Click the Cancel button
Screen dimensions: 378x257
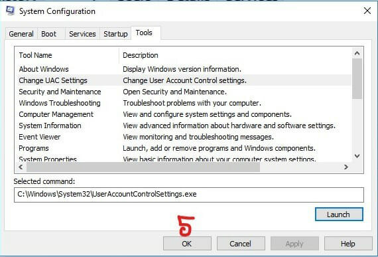[241, 244]
